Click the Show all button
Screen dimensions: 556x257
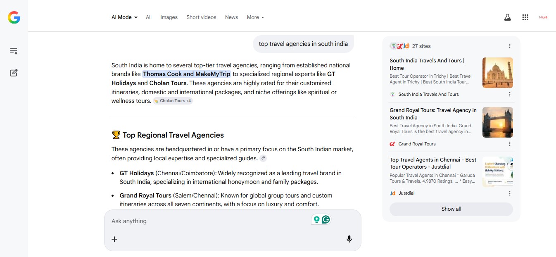451,209
